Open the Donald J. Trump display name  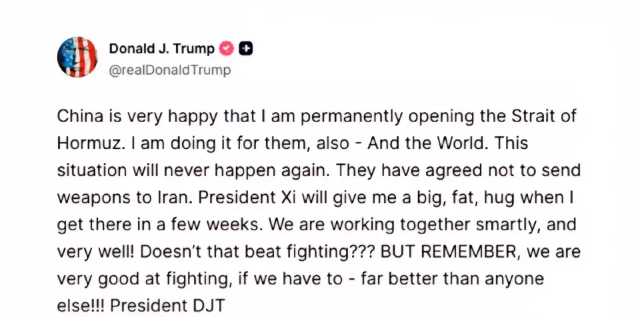[x=161, y=48]
